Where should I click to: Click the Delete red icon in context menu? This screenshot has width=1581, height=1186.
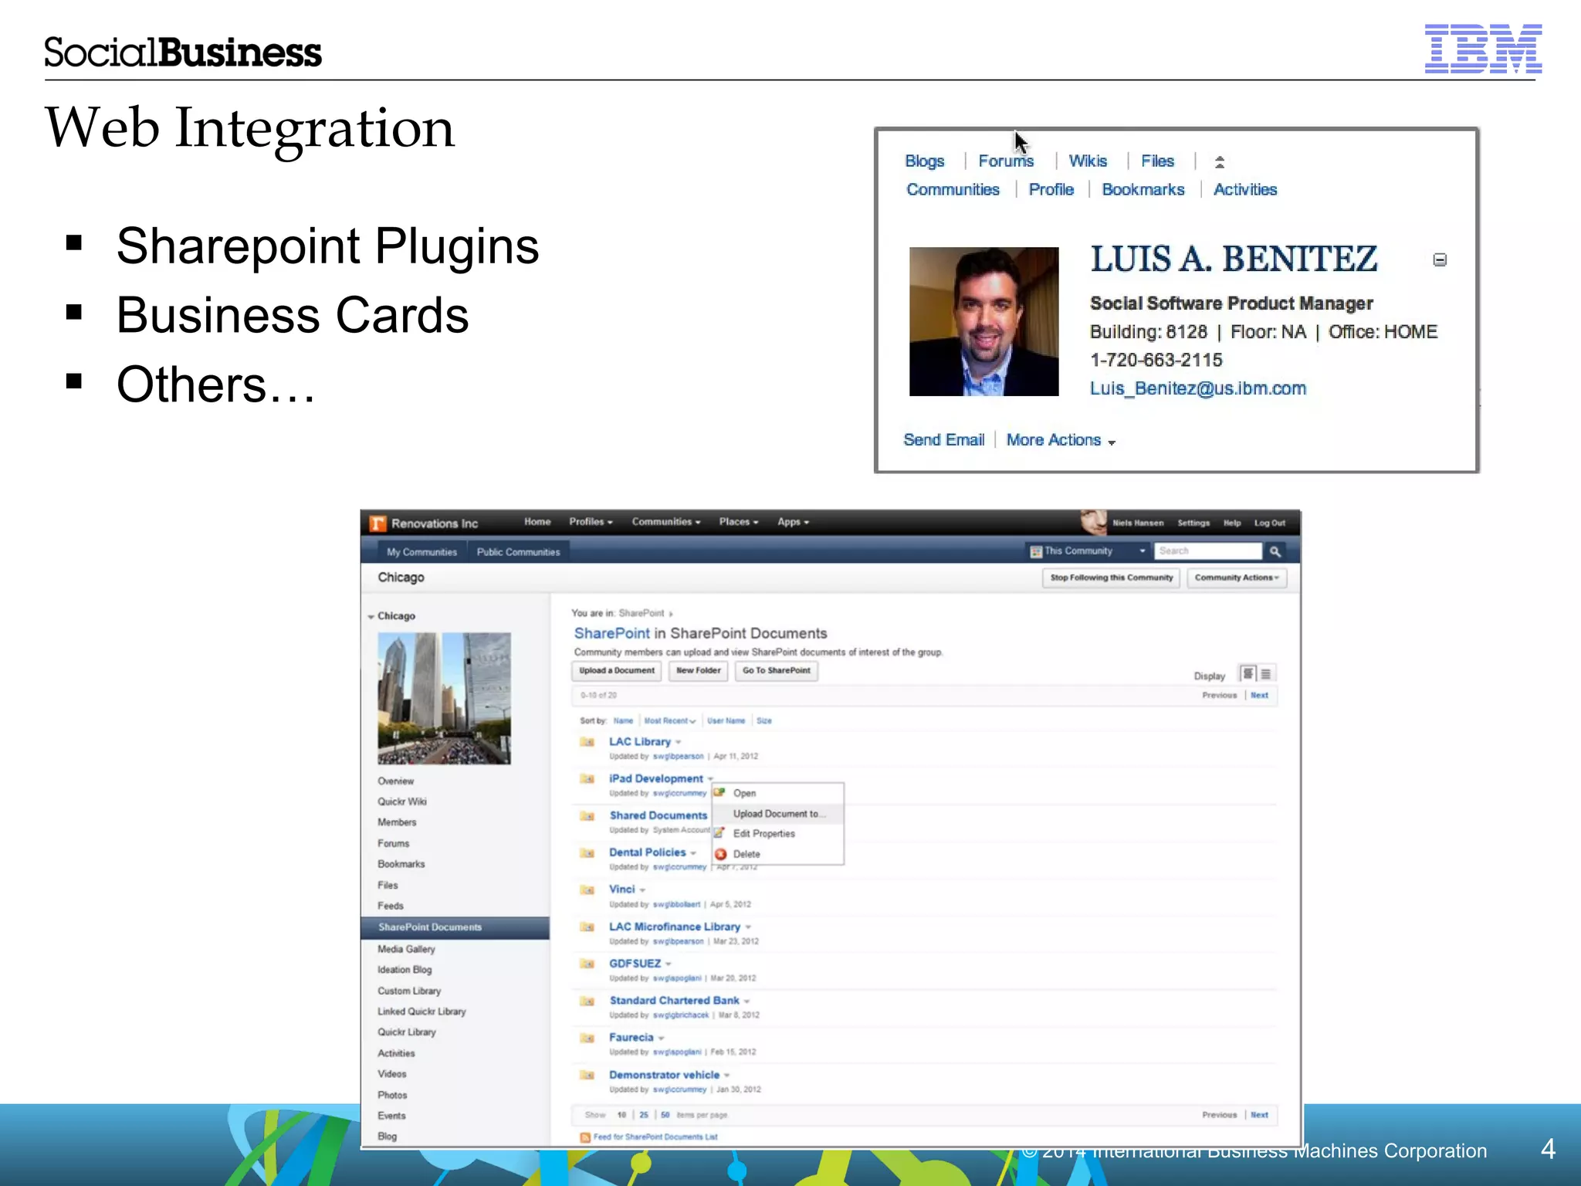[x=720, y=854]
